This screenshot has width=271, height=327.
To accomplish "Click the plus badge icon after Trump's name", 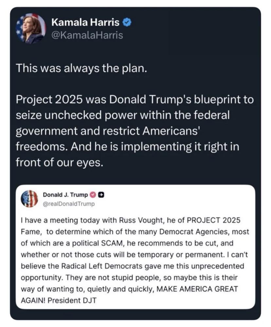I will [x=101, y=195].
